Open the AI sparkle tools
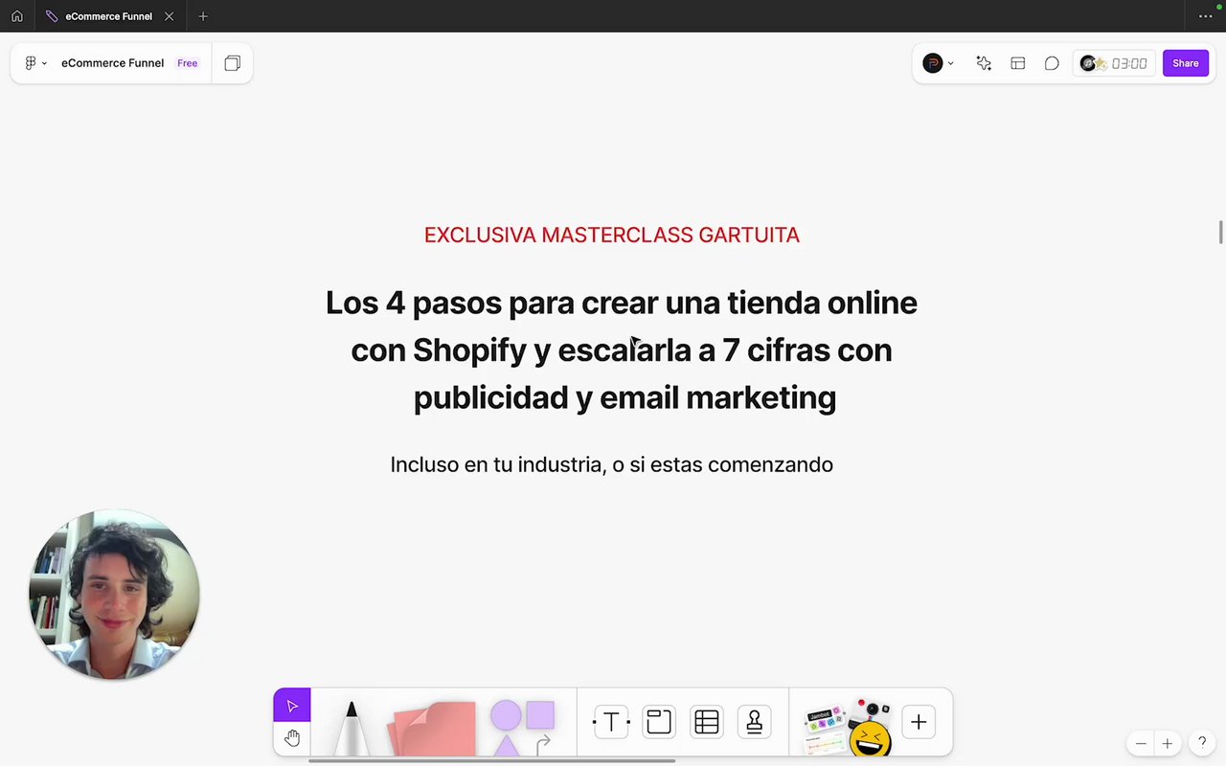Screen dimensions: 1226x766 point(984,63)
